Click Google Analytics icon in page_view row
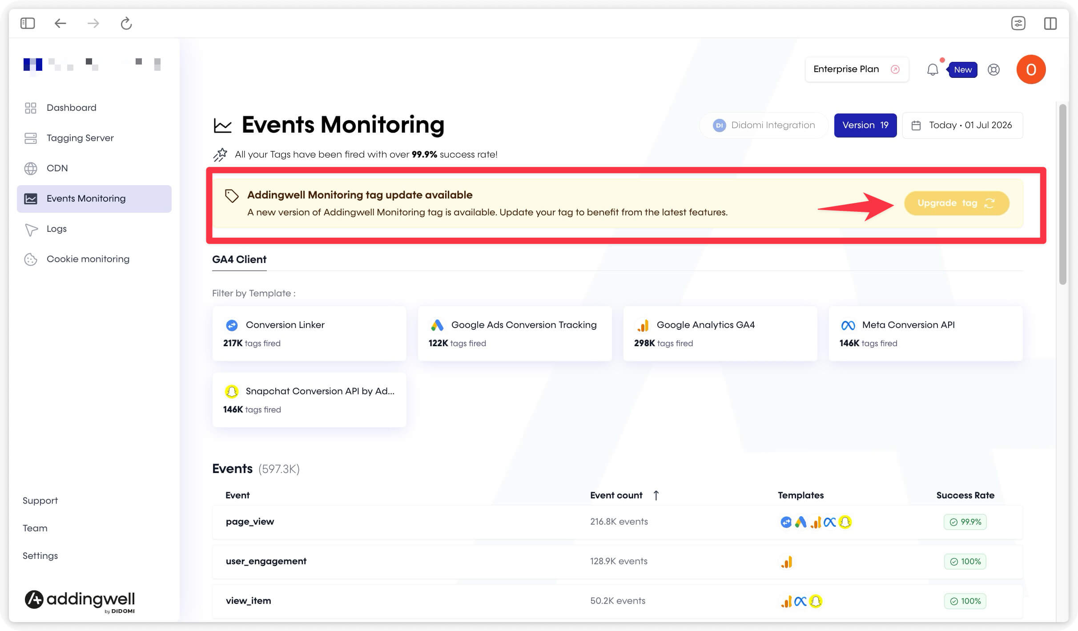This screenshot has width=1078, height=631. (x=816, y=522)
